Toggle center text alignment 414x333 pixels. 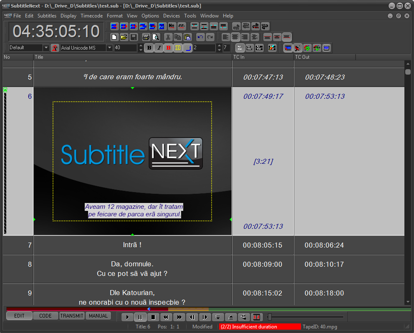click(x=235, y=37)
